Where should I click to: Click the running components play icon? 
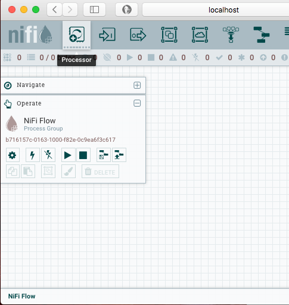click(x=130, y=57)
